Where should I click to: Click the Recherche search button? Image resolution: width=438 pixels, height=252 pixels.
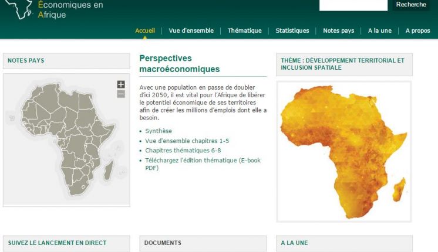[411, 5]
